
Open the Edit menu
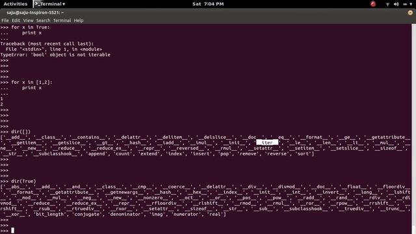click(x=16, y=20)
